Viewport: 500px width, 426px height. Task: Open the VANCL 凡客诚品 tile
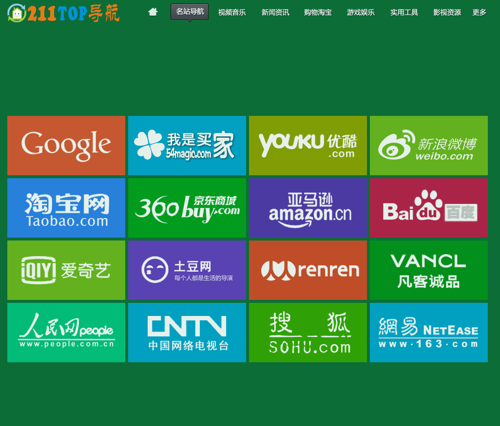point(429,270)
